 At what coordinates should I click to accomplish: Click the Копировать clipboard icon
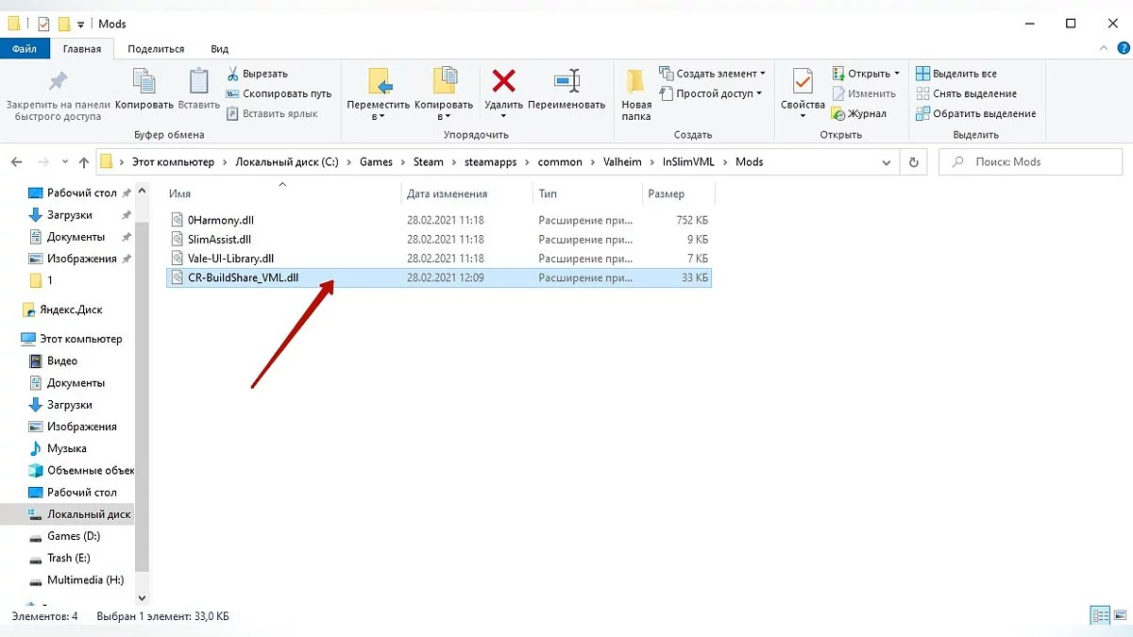pos(144,82)
